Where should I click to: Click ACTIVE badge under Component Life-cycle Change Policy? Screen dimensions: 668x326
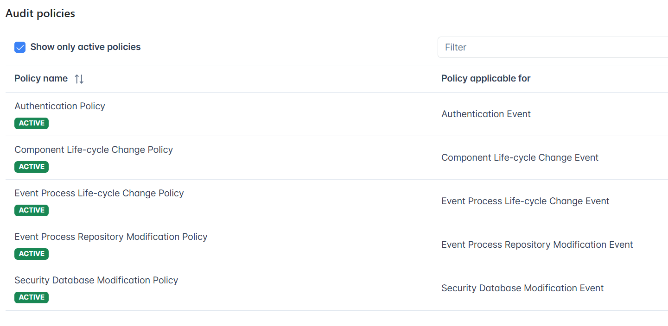click(x=32, y=167)
